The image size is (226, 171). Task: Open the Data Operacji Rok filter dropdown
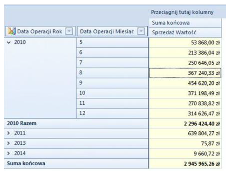(70, 33)
